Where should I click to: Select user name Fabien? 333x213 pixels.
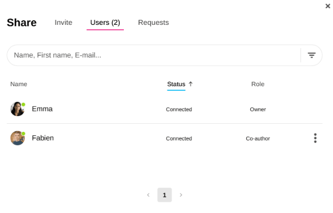[x=43, y=138]
